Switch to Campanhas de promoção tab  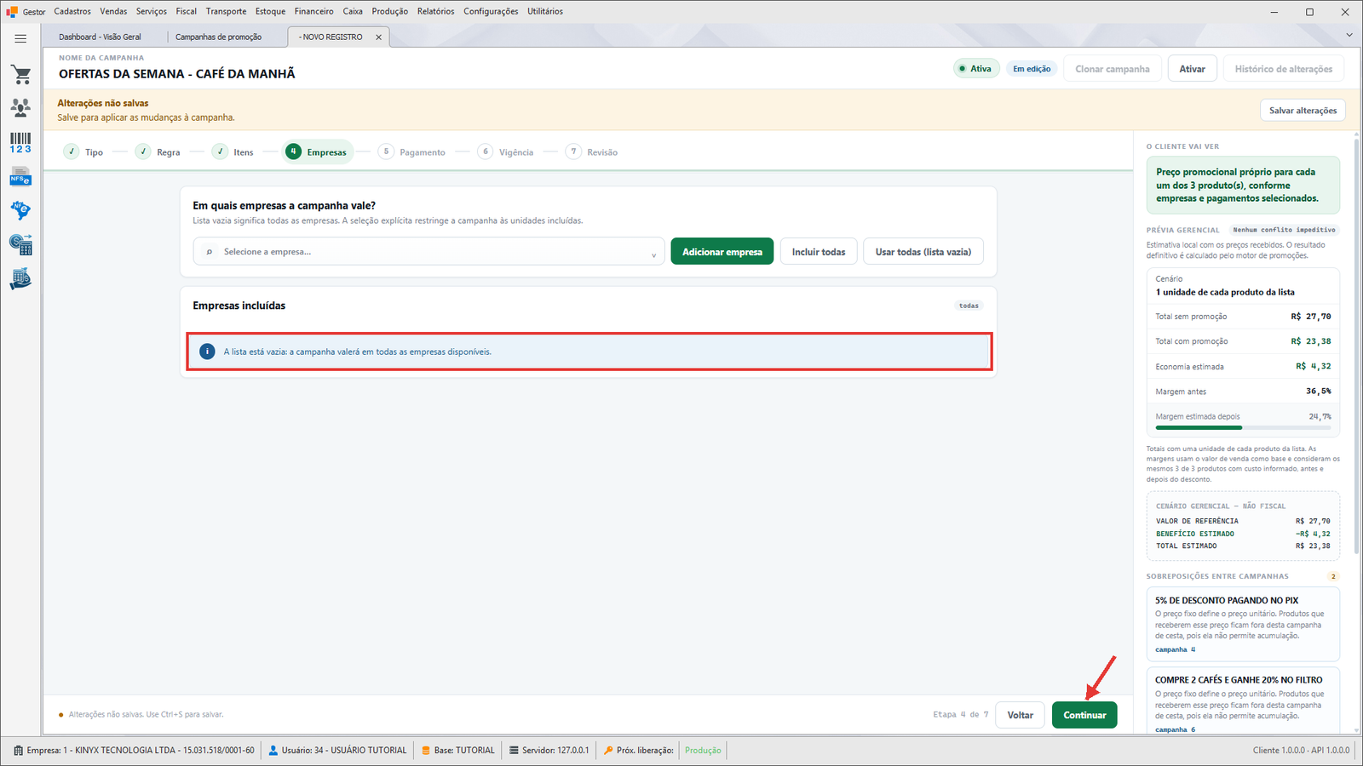coord(219,37)
